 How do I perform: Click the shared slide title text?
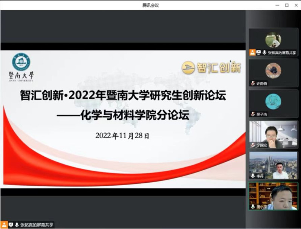[x=123, y=96]
